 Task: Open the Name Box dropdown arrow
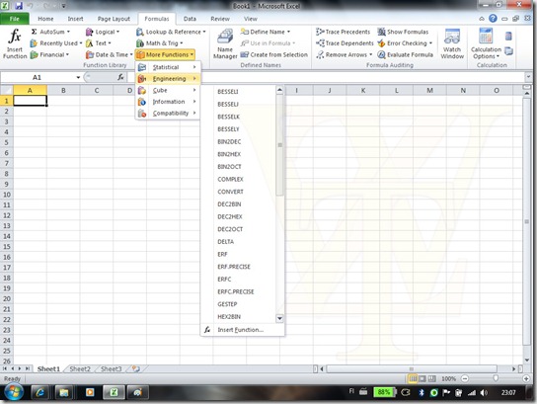tap(78, 77)
